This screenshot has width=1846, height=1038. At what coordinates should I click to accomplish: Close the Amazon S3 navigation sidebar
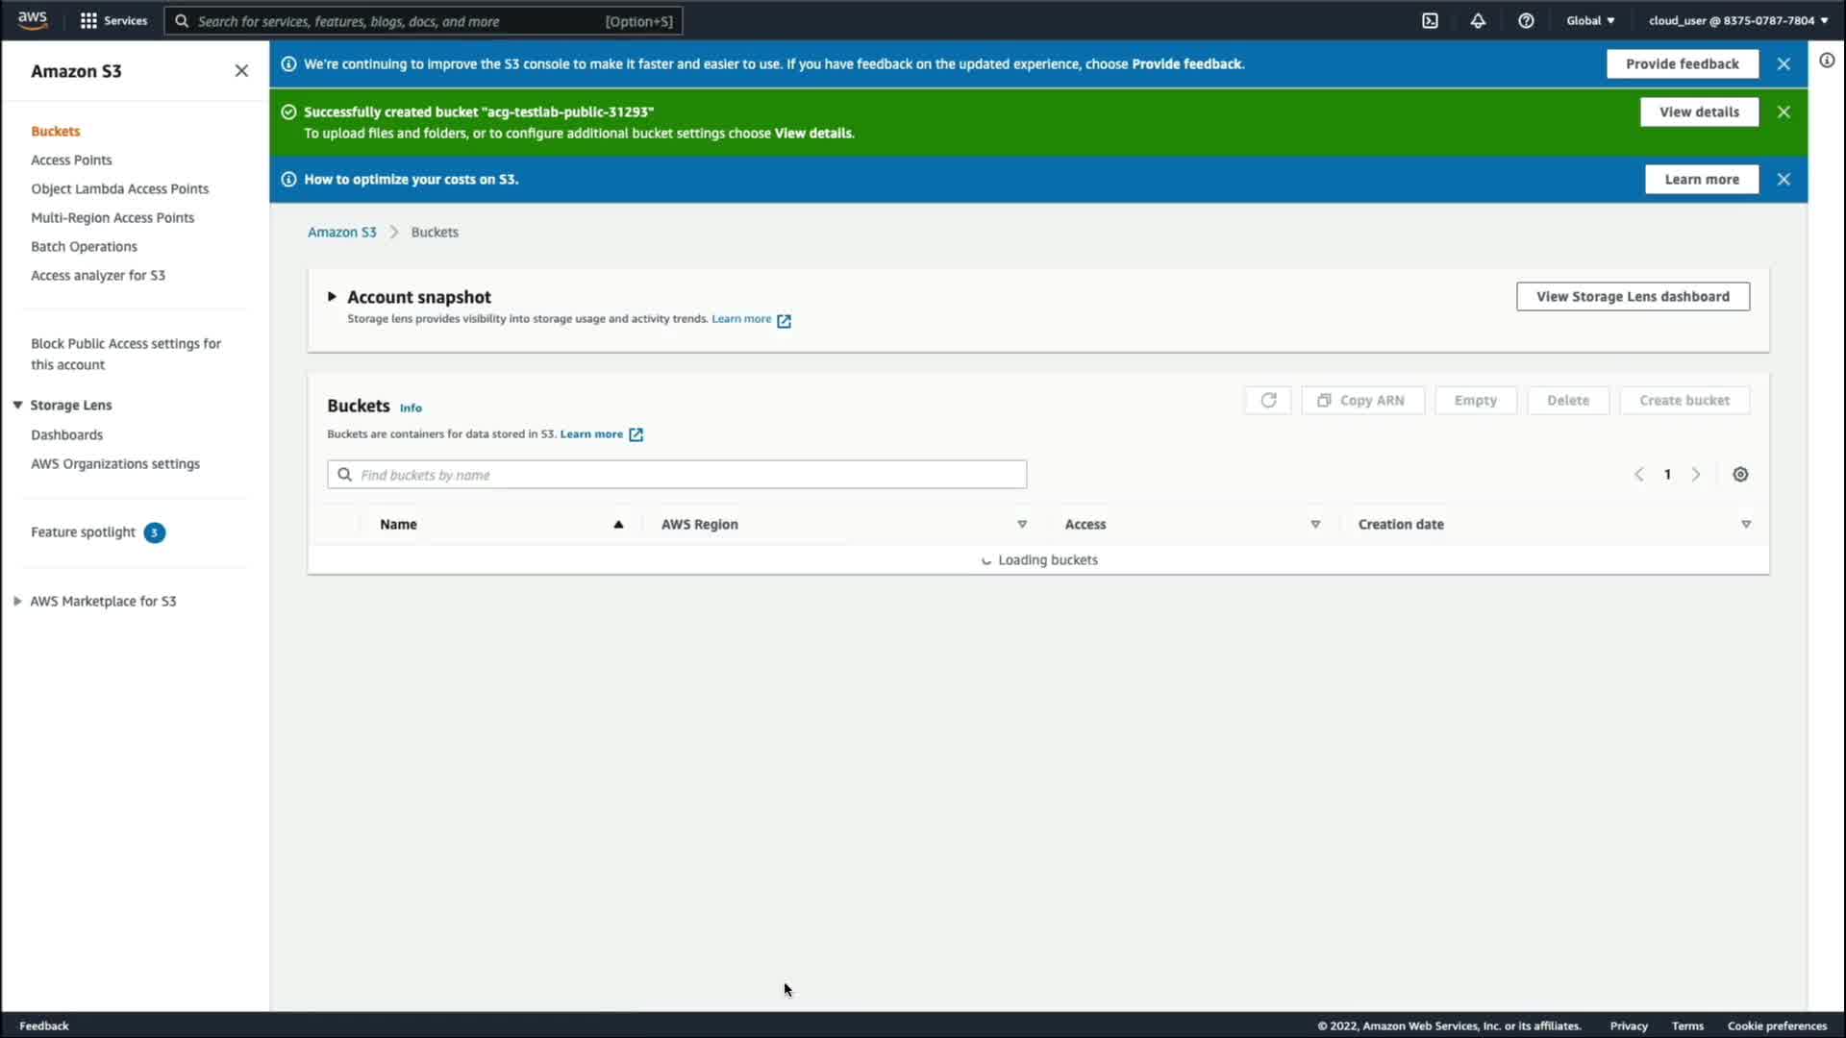point(241,70)
